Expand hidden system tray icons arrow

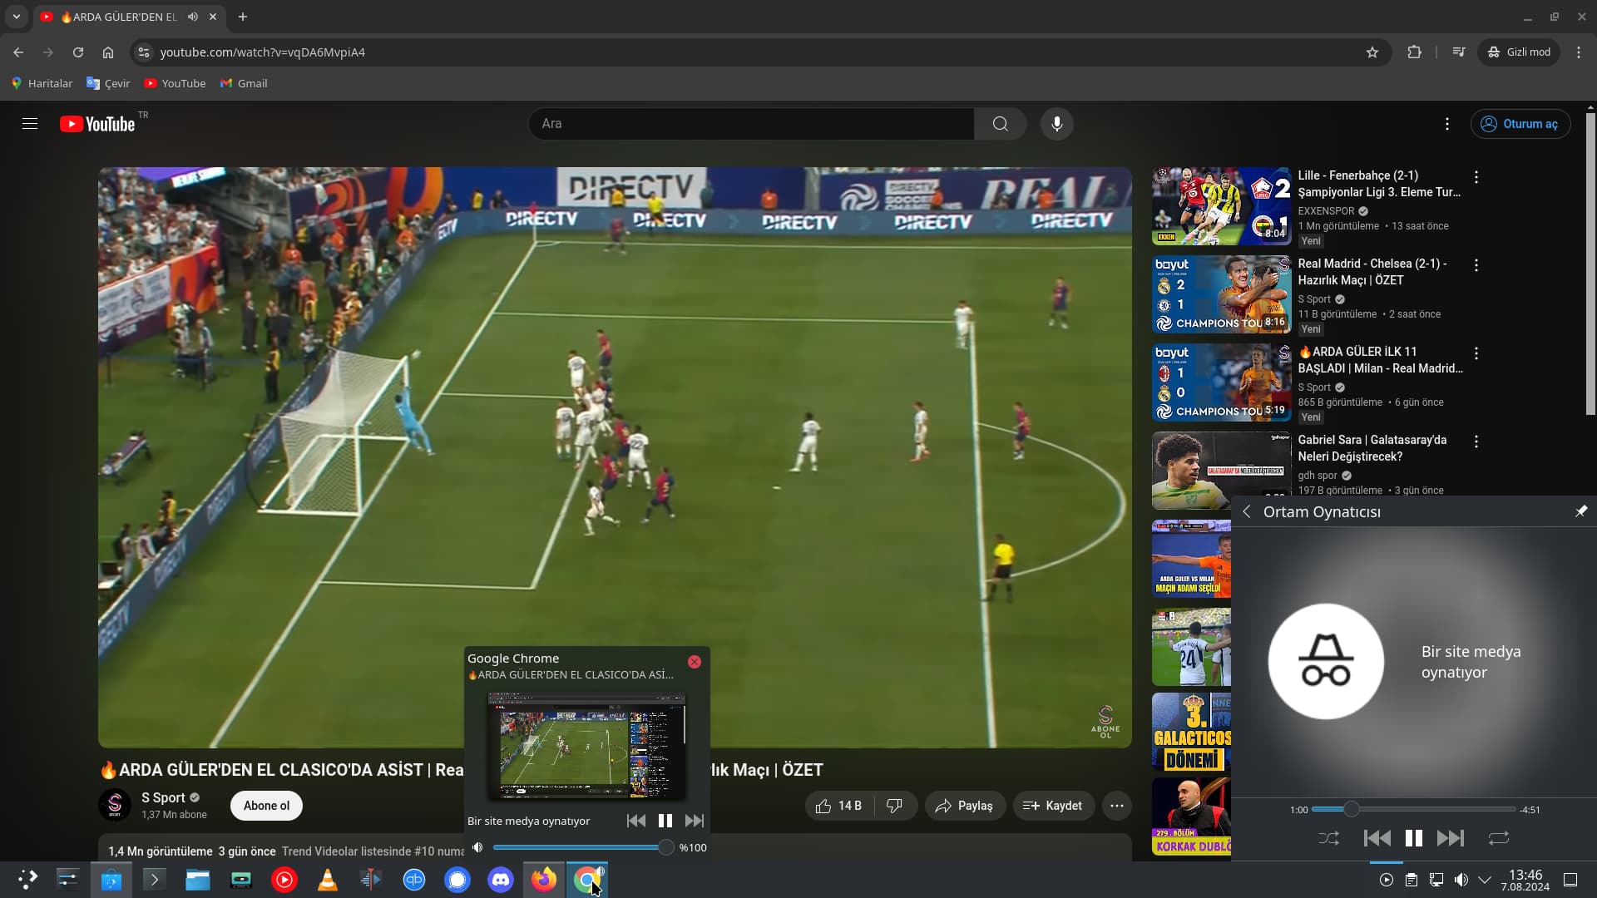tap(1485, 880)
